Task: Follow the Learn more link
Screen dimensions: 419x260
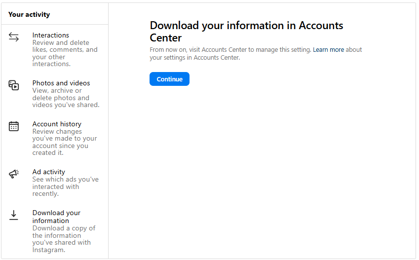Action: tap(328, 50)
